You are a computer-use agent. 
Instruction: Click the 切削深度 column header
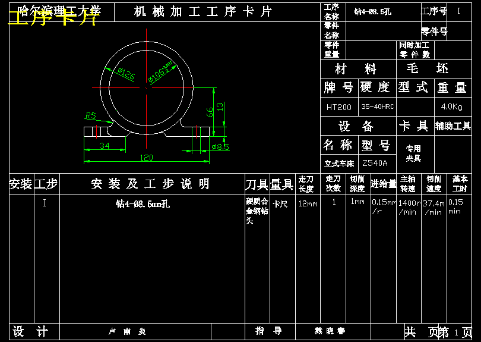[x=357, y=184]
